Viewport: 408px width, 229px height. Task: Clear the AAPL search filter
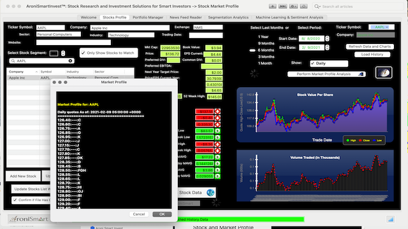70,61
